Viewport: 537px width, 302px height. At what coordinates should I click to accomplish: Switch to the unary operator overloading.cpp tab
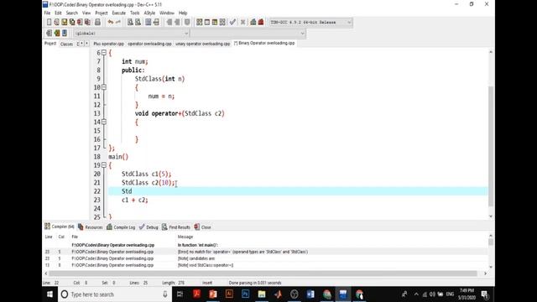click(203, 44)
